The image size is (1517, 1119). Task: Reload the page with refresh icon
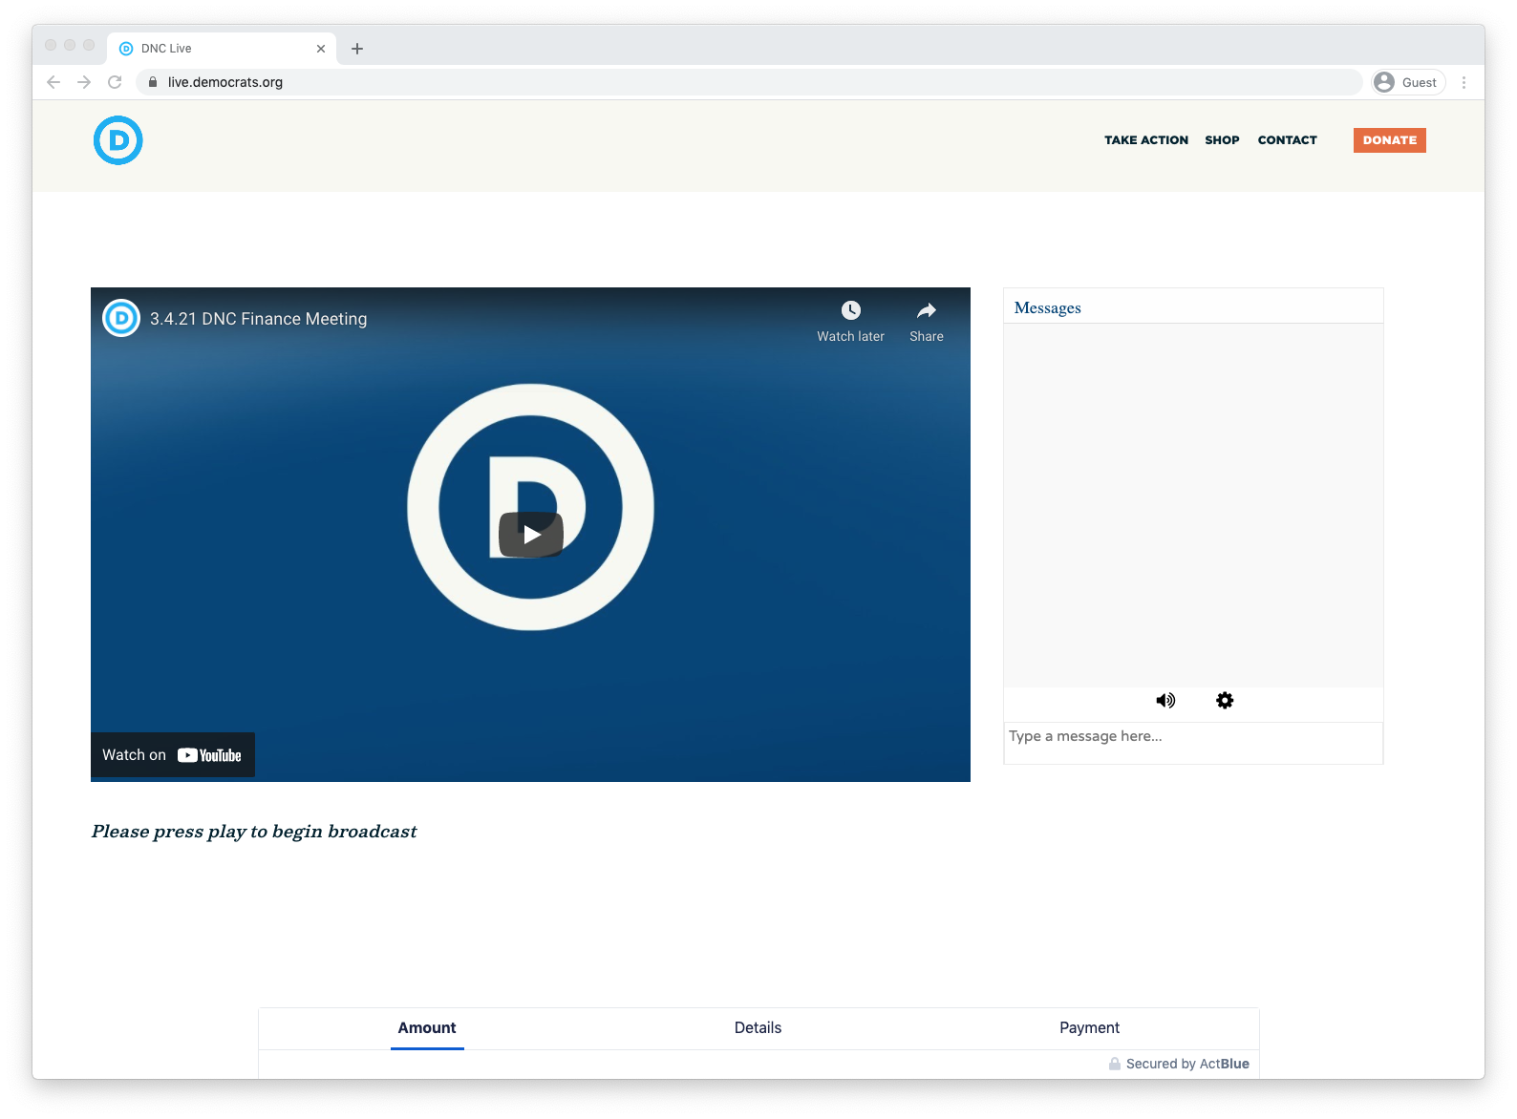[x=115, y=82]
